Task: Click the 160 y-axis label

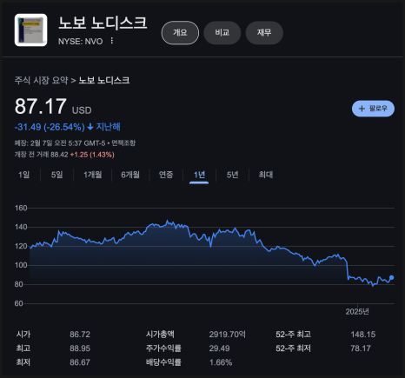Action: (21, 208)
